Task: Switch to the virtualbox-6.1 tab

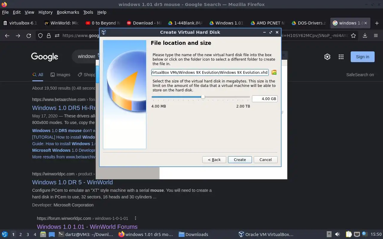Action: (x=20, y=23)
